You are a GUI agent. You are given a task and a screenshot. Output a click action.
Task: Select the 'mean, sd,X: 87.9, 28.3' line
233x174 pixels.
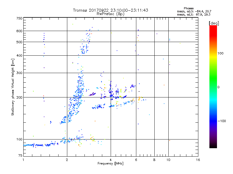pyautogui.click(x=194, y=14)
